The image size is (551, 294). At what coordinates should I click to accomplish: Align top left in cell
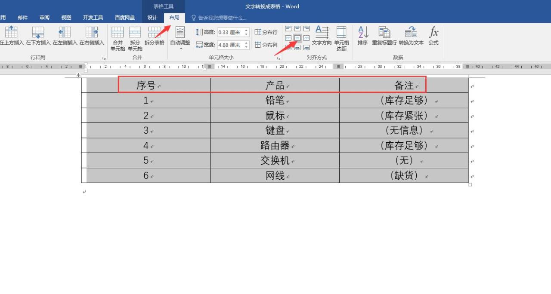click(288, 29)
